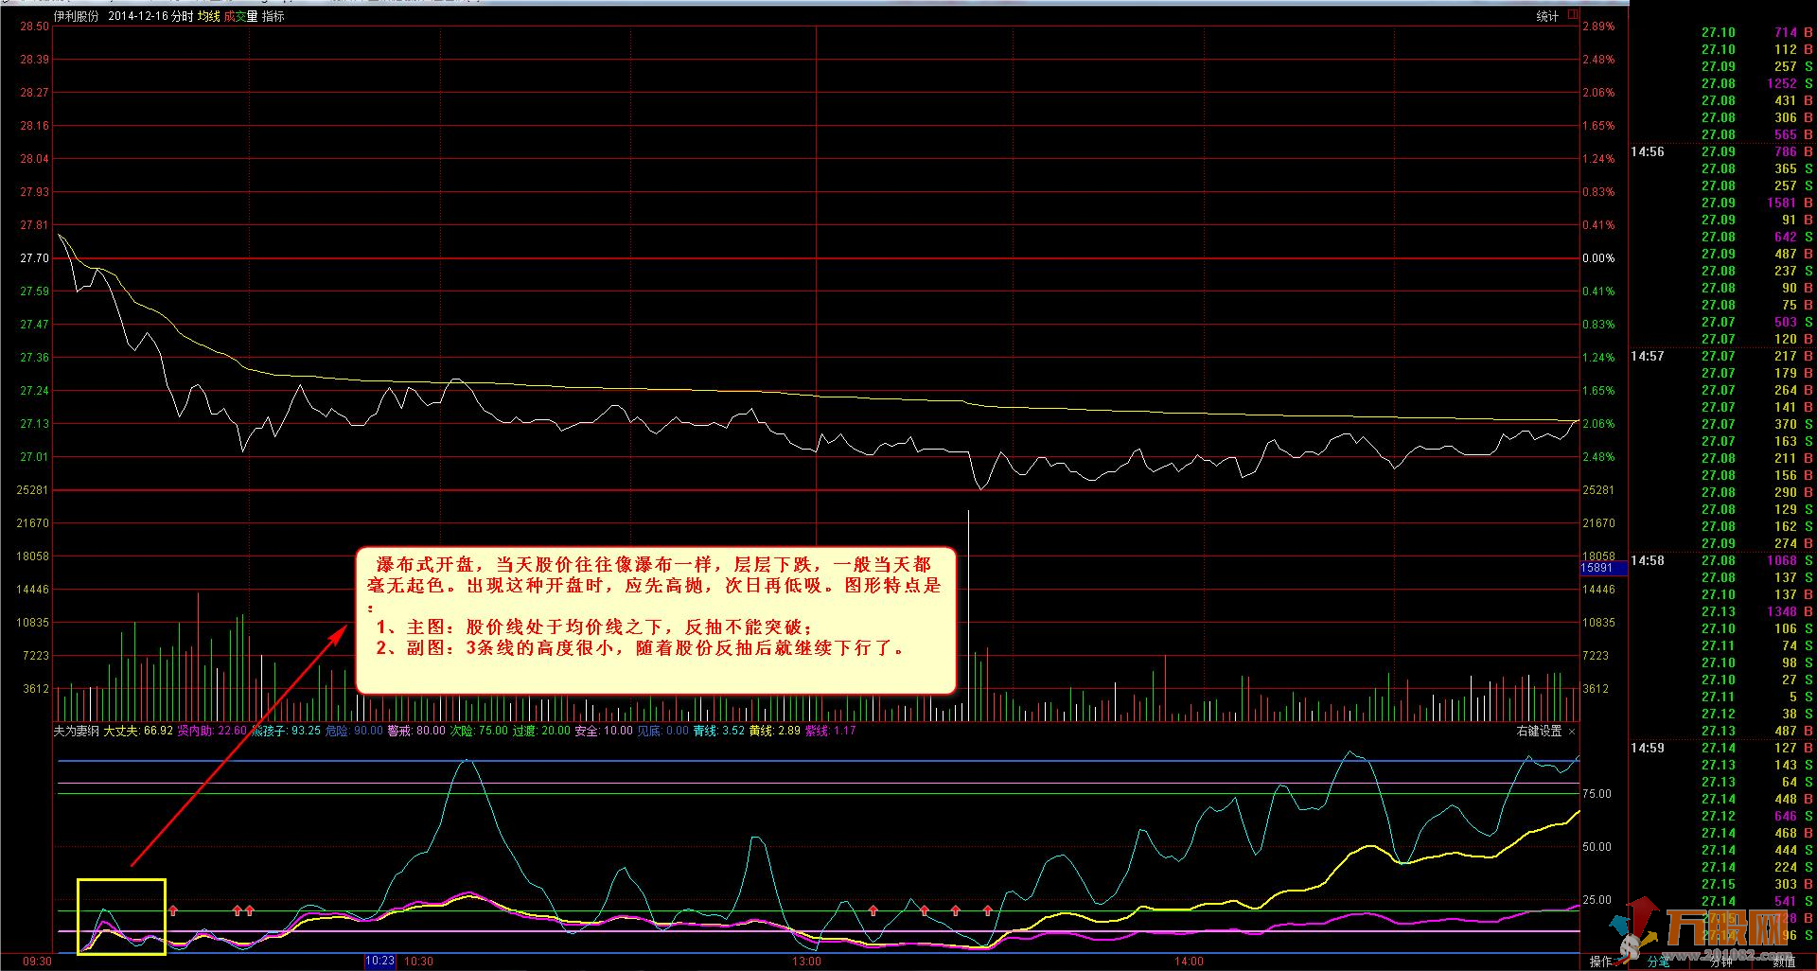Click the small red box icon beside 统计
This screenshot has height=971, width=1817.
pos(1573,15)
